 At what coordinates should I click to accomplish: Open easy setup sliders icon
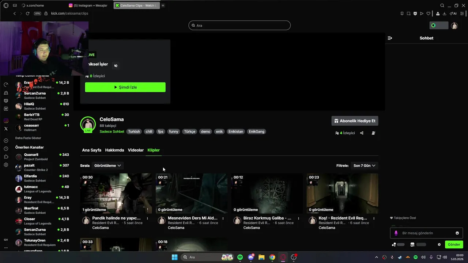pos(462,14)
